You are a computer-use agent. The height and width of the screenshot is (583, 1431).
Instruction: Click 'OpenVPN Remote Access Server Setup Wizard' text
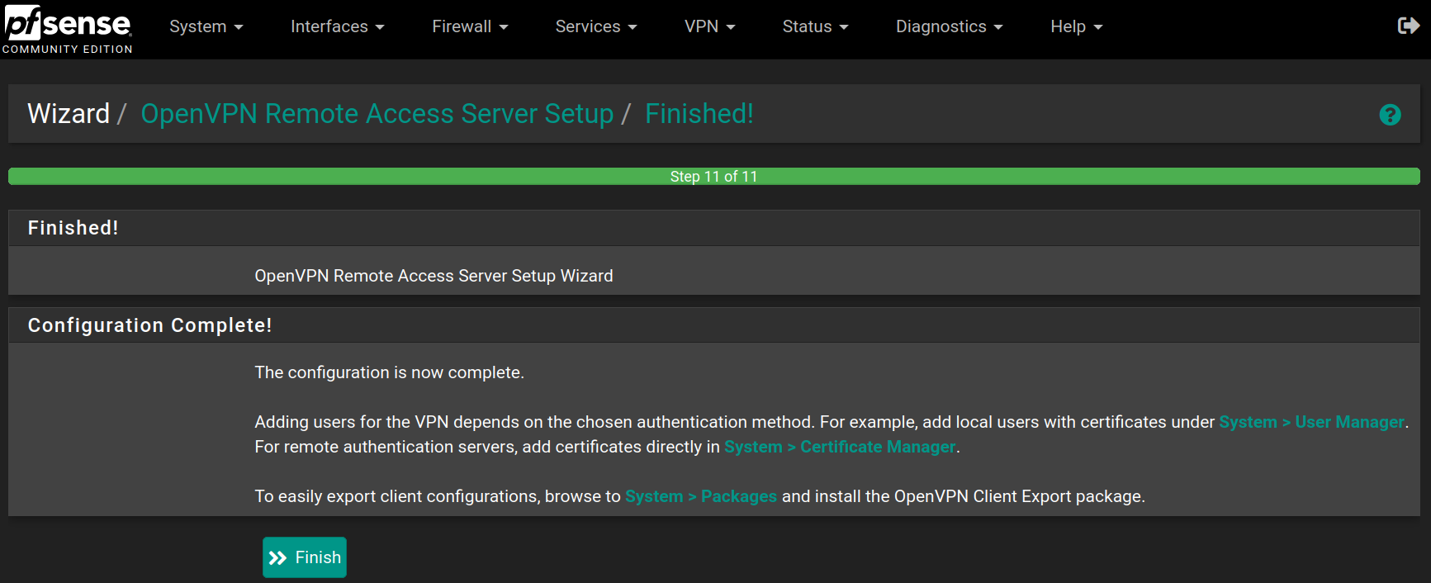(x=434, y=276)
